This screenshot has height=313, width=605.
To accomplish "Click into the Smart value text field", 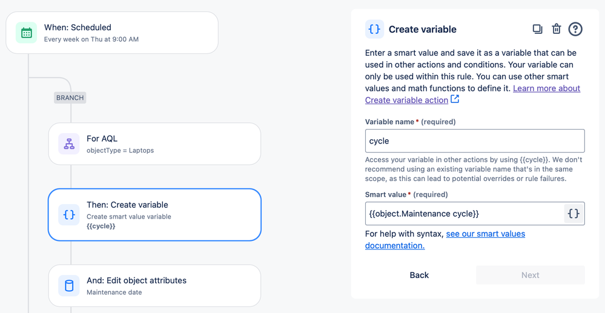I will 463,214.
